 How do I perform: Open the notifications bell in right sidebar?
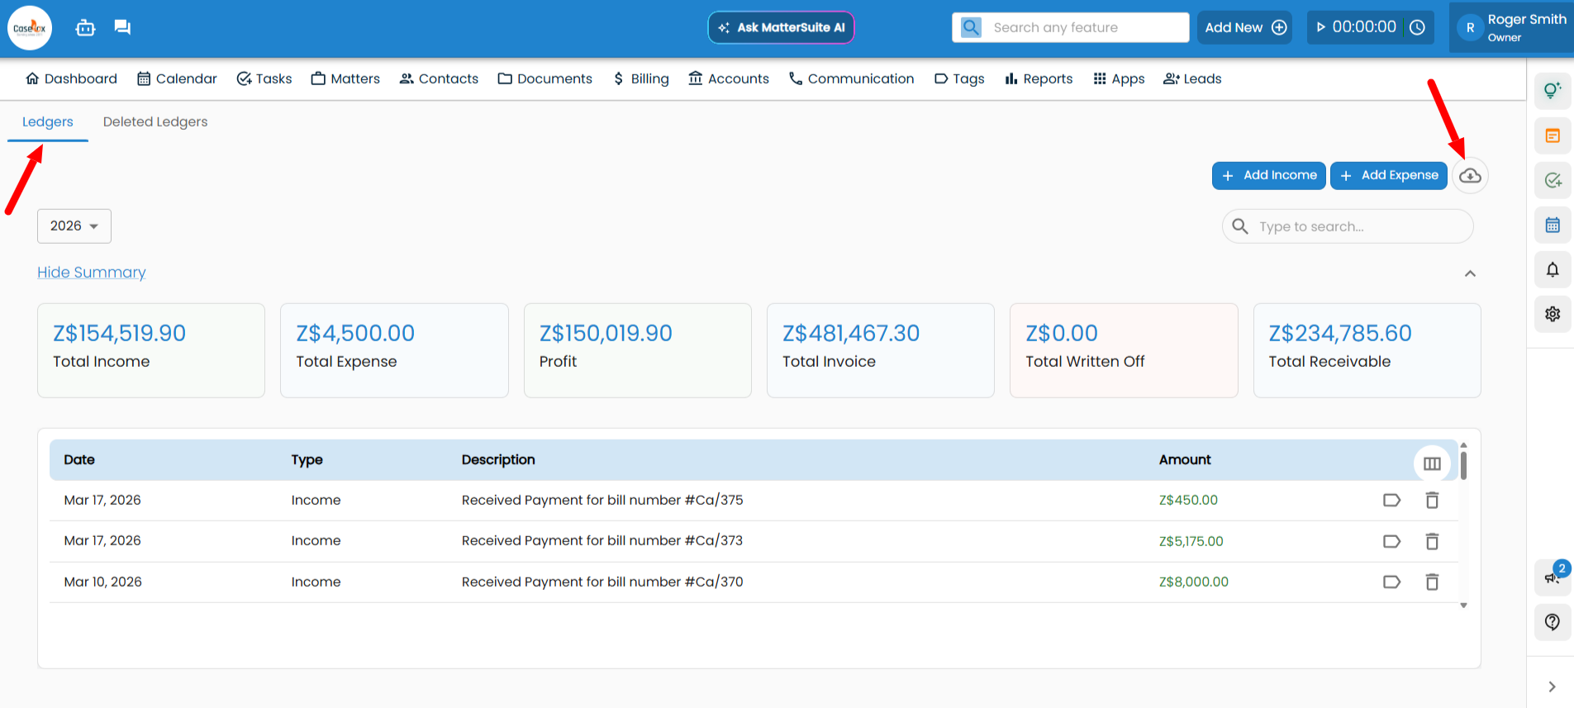click(x=1553, y=269)
